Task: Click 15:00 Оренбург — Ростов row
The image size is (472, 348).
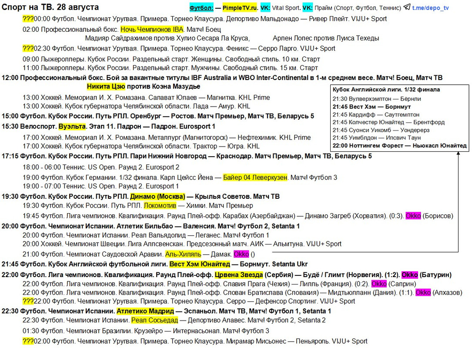Action: pyautogui.click(x=158, y=116)
